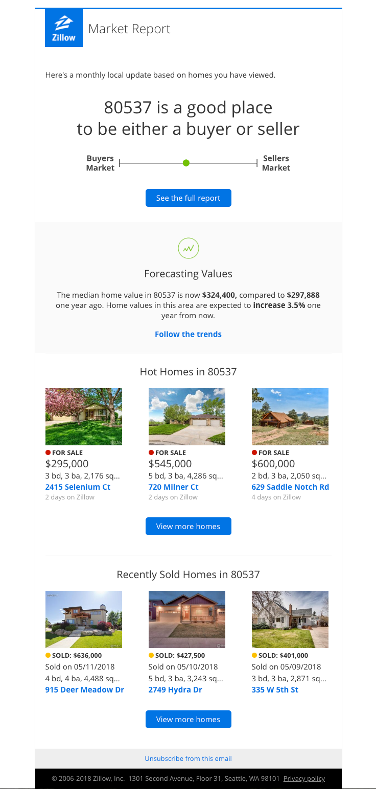Click the 915 Deer Meadow Dr link
376x789 pixels.
click(84, 690)
